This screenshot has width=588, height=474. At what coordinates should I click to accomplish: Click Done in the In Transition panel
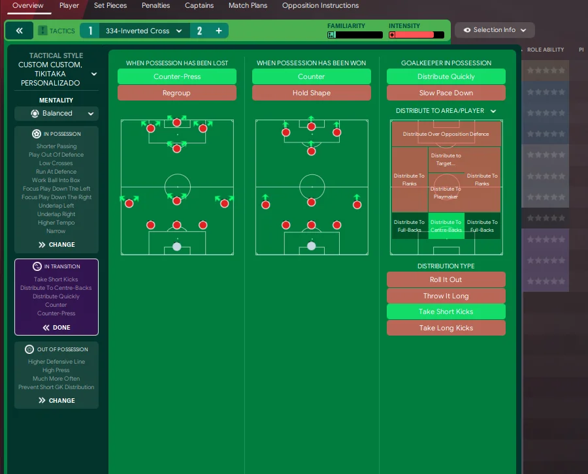pos(56,328)
